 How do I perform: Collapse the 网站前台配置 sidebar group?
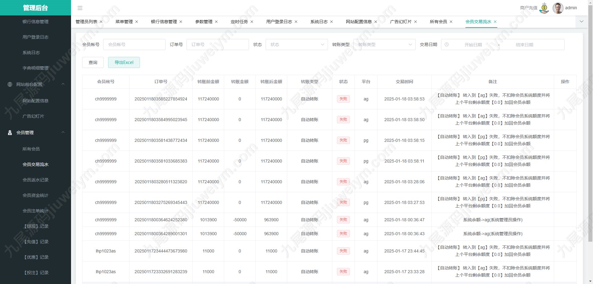[63, 84]
